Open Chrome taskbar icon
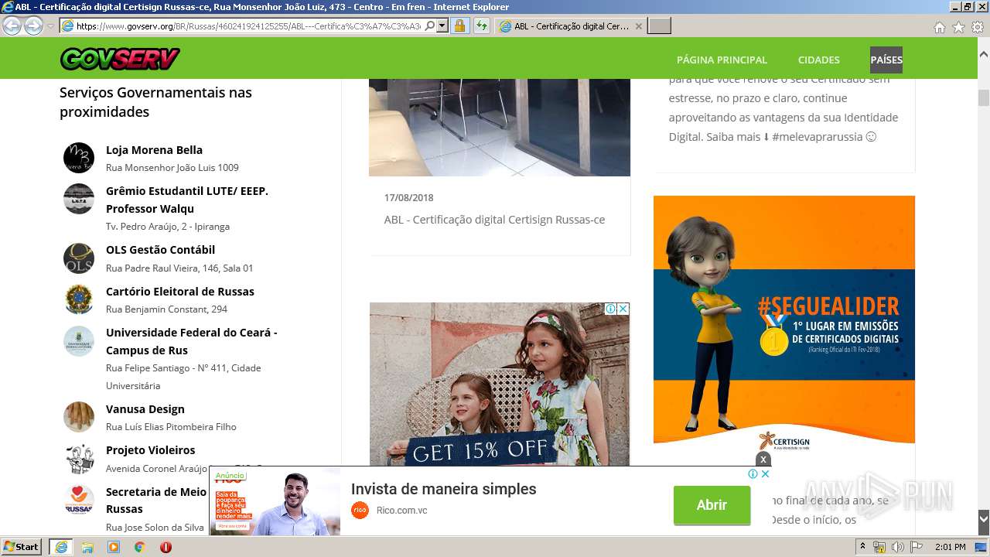Image resolution: width=990 pixels, height=557 pixels. pos(140,547)
